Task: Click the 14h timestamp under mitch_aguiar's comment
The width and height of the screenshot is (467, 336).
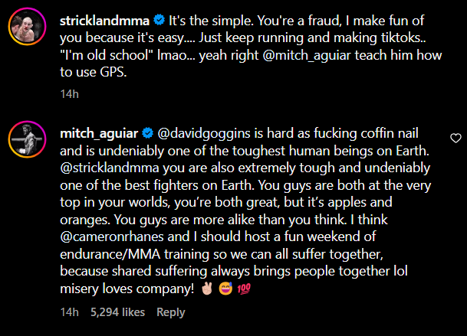Action: point(69,312)
